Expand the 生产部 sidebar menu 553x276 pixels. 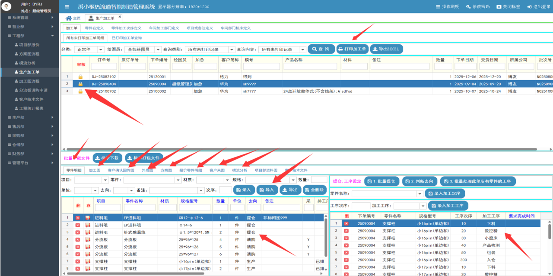(29, 117)
